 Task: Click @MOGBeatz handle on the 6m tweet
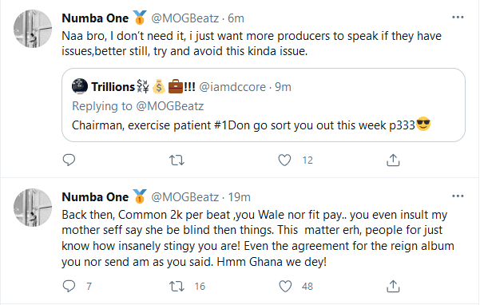pos(185,18)
